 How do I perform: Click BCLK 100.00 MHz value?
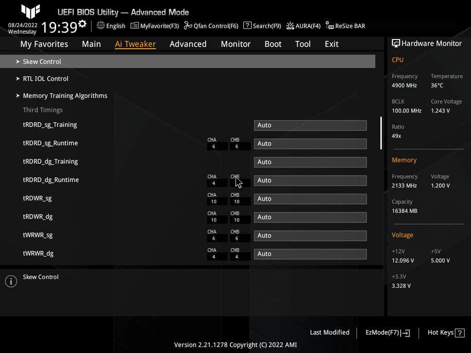407,110
